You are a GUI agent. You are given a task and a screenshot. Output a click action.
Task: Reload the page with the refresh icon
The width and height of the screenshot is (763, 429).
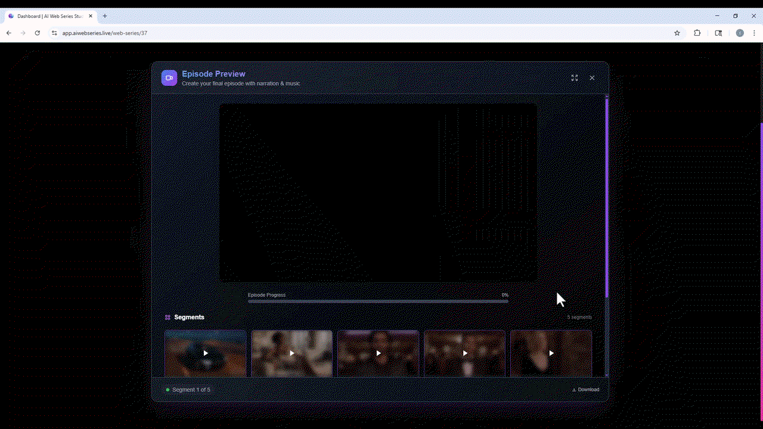pyautogui.click(x=37, y=33)
